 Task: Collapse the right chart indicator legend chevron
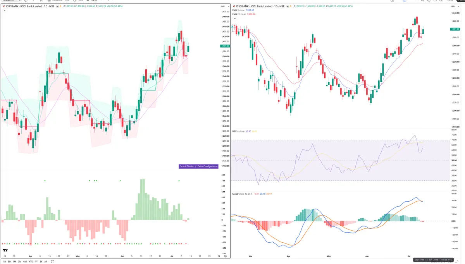(234, 18)
